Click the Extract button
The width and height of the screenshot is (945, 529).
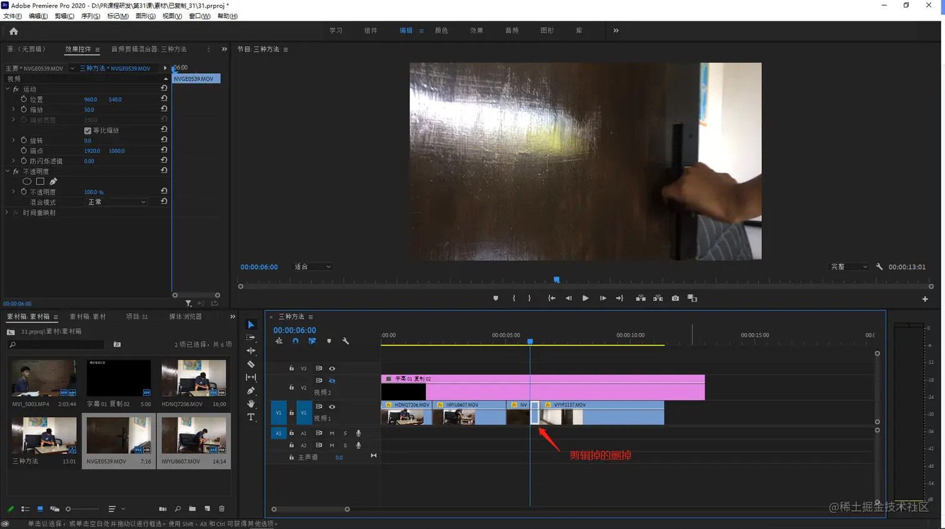coord(658,299)
